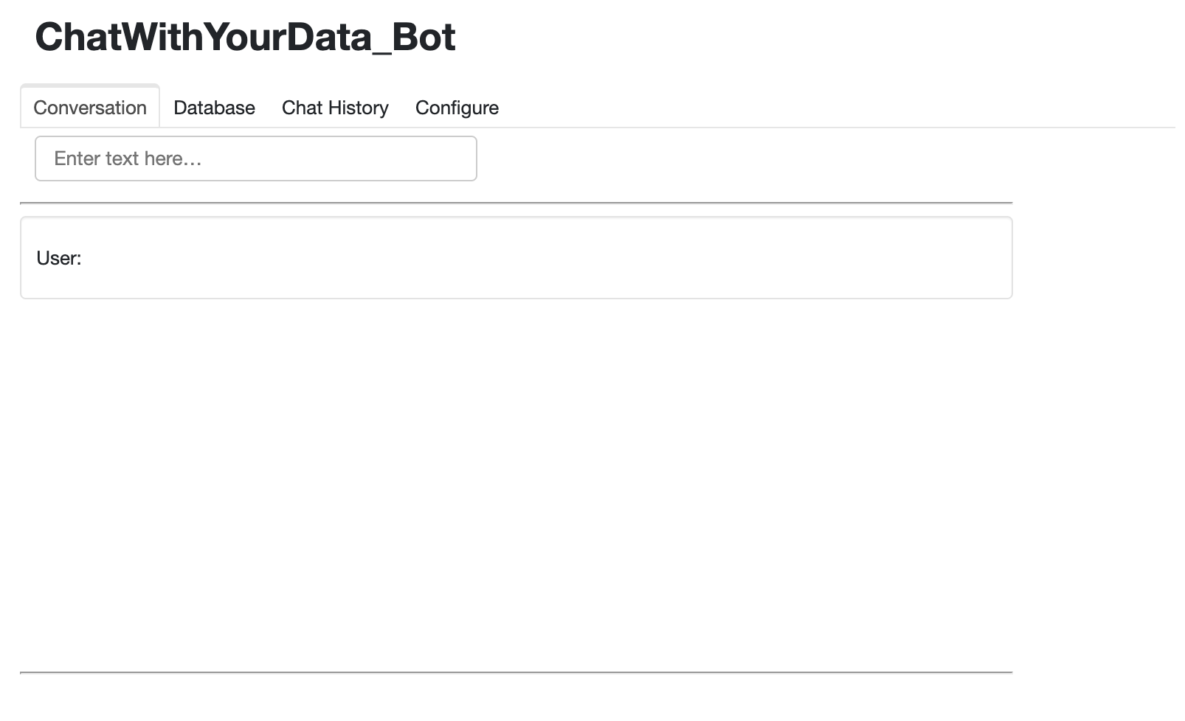Return to the Conversation tab
Viewport: 1185px width, 721px height.
tap(90, 108)
